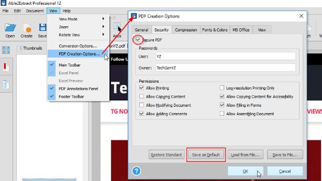Toggle PDF Annotations Panel menu item

(x=79, y=89)
